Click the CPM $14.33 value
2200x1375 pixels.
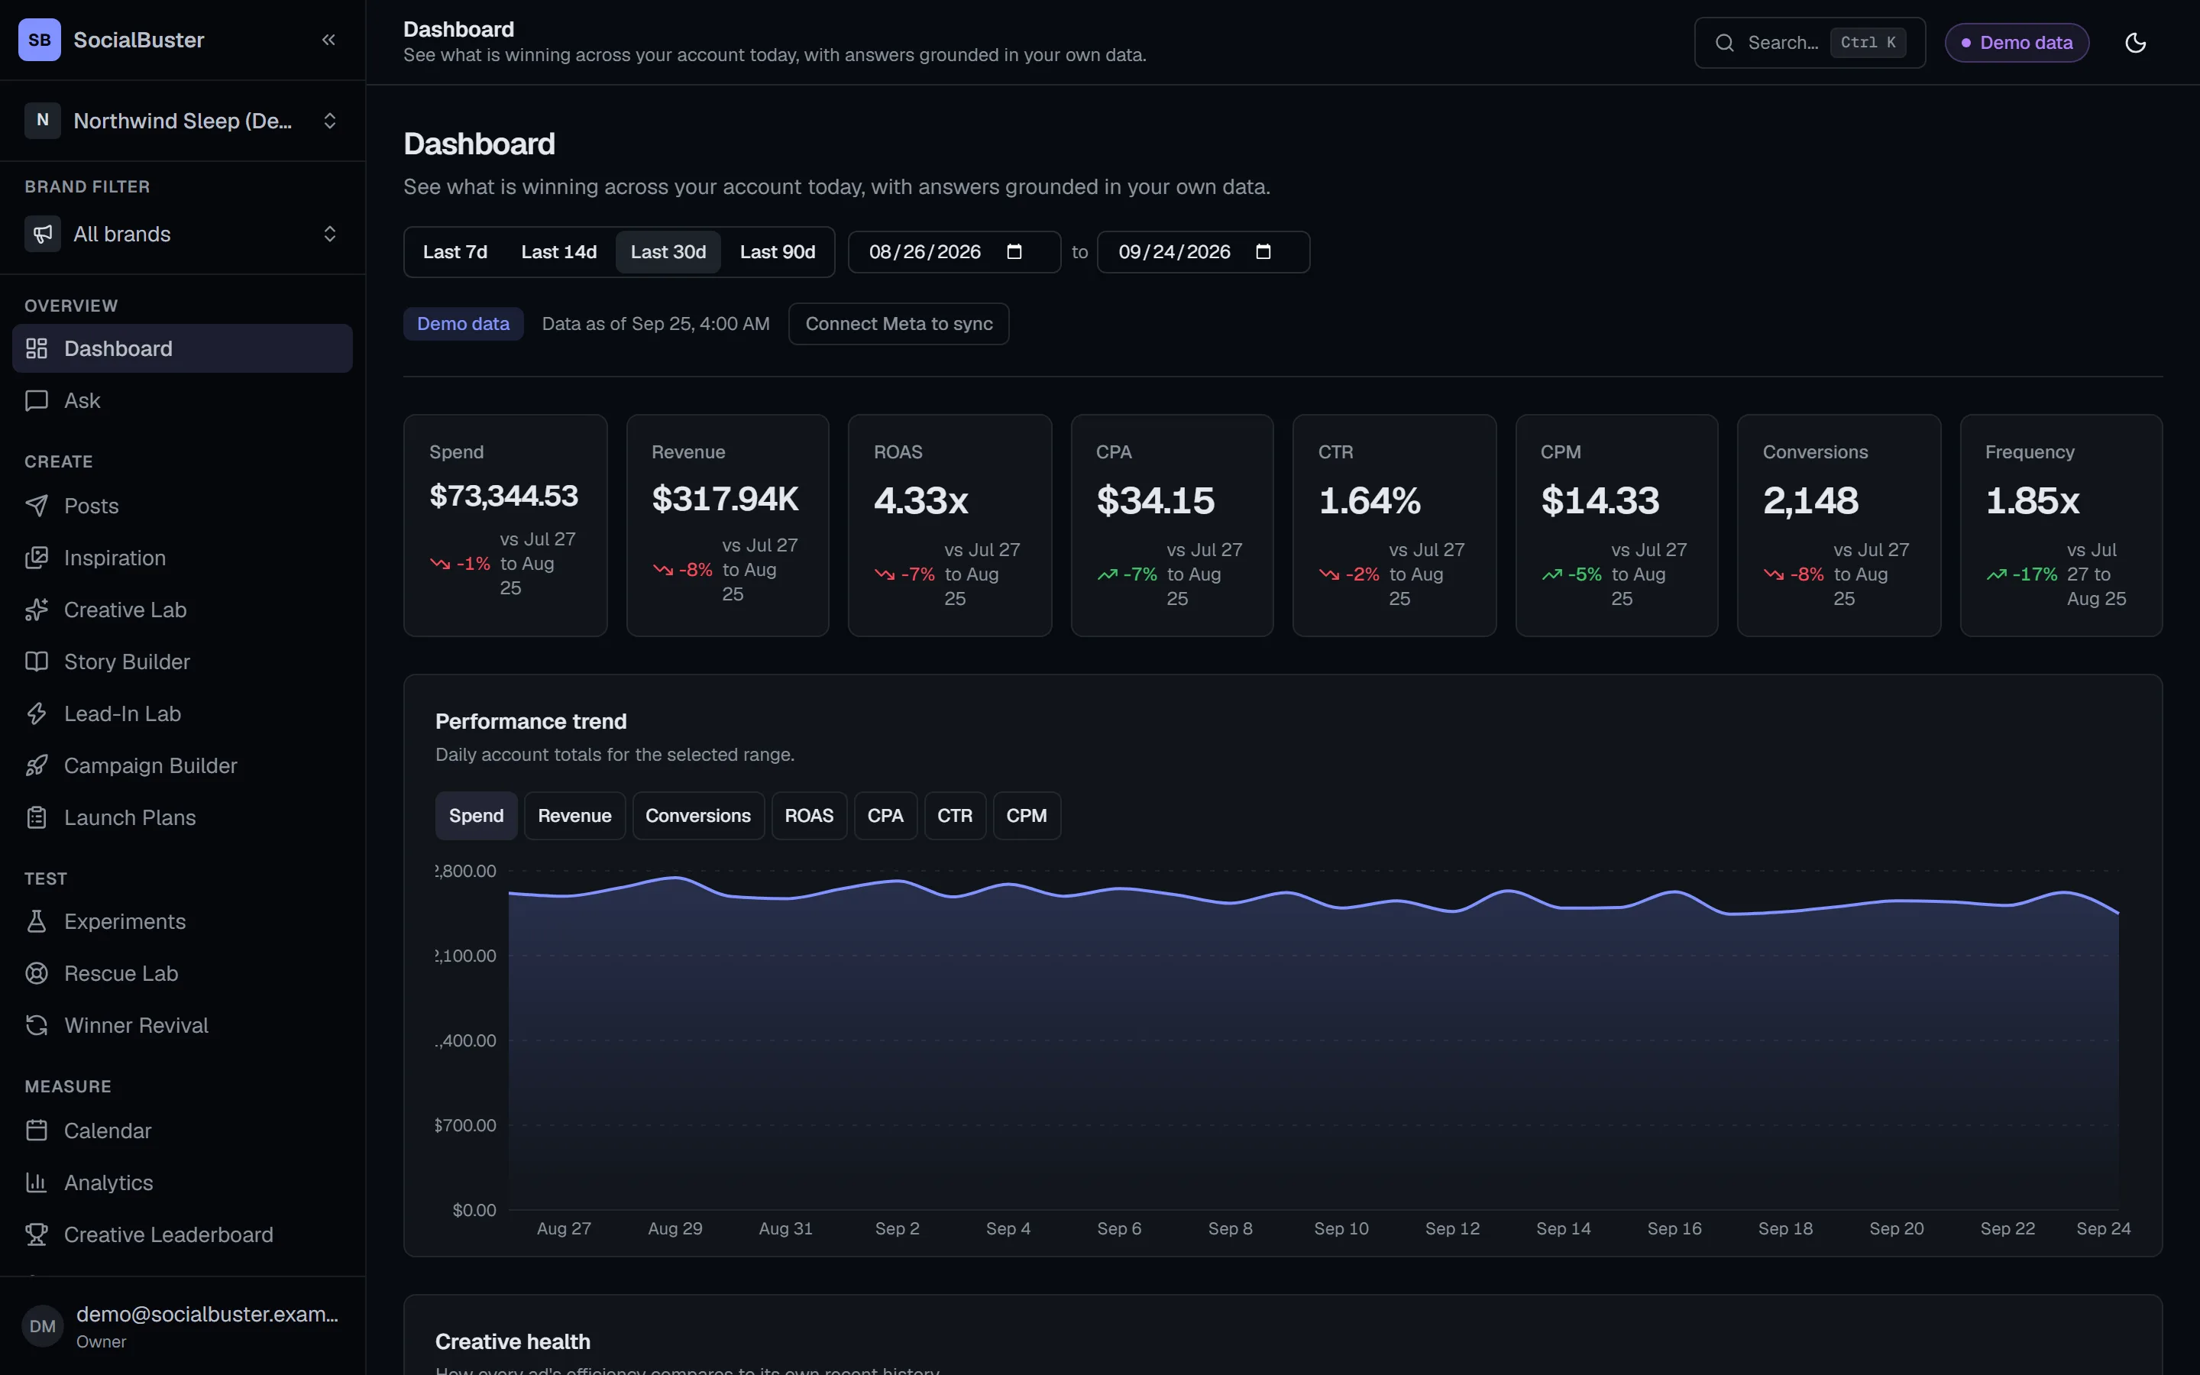[1600, 501]
